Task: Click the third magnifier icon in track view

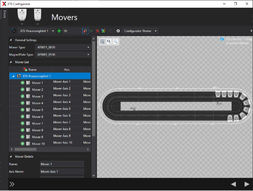Action: point(116,41)
